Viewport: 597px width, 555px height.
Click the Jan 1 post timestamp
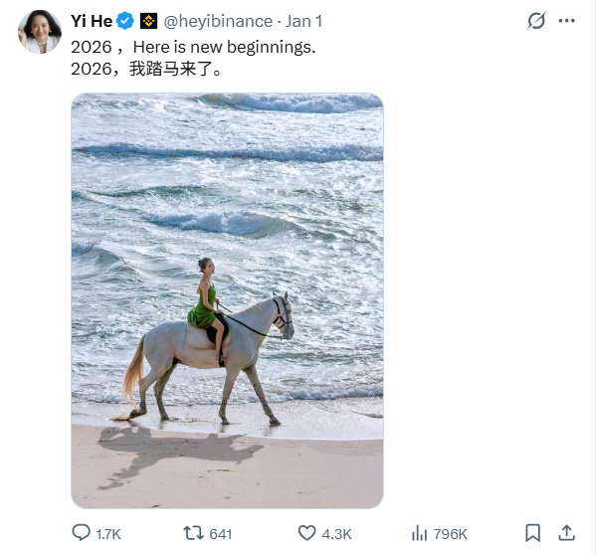point(304,21)
